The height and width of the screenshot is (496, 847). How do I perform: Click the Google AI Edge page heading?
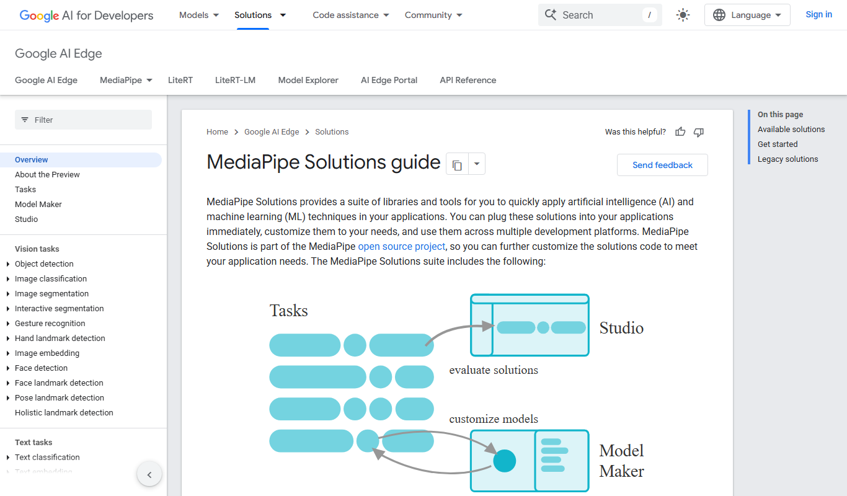[58, 54]
